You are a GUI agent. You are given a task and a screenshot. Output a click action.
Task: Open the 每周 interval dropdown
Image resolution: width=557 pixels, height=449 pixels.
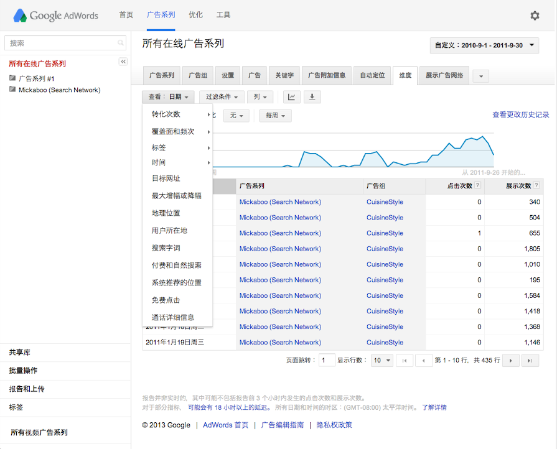[275, 116]
